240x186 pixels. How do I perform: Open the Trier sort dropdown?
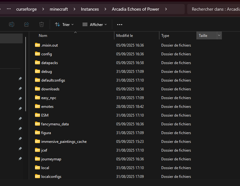coord(64,24)
